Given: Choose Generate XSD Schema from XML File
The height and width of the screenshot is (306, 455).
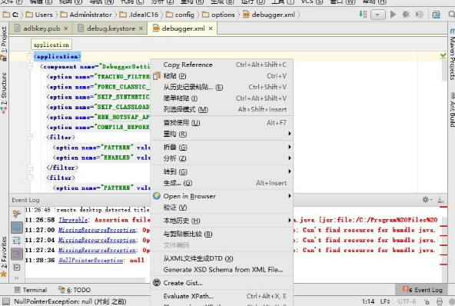Looking at the screenshot, I should tap(221, 270).
